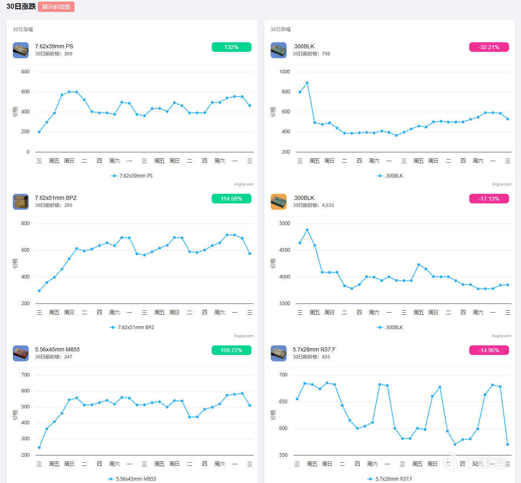Toggle the 5.7x28mm R37.F chart legend

coord(390,479)
